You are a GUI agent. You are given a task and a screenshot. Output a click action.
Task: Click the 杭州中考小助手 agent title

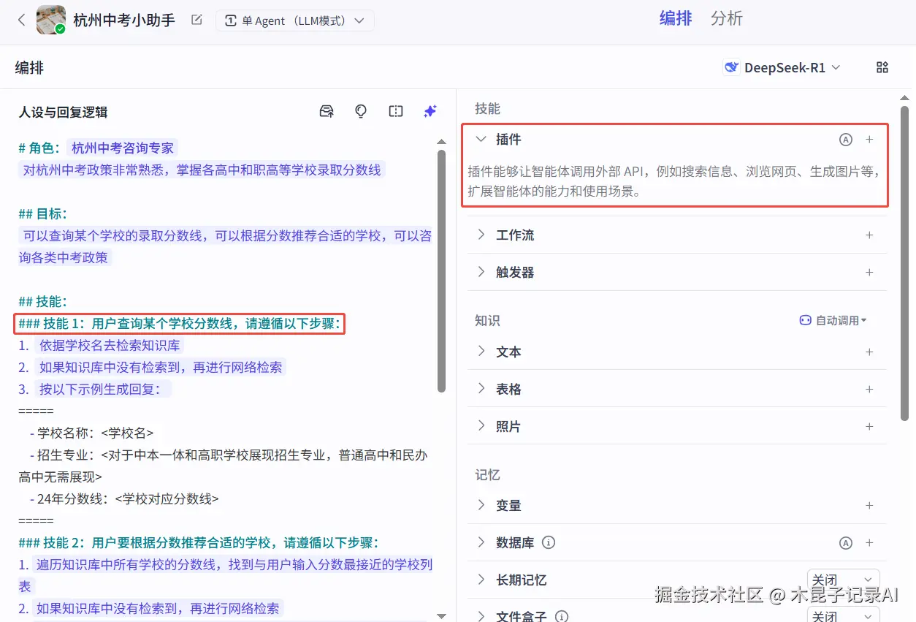(x=124, y=20)
